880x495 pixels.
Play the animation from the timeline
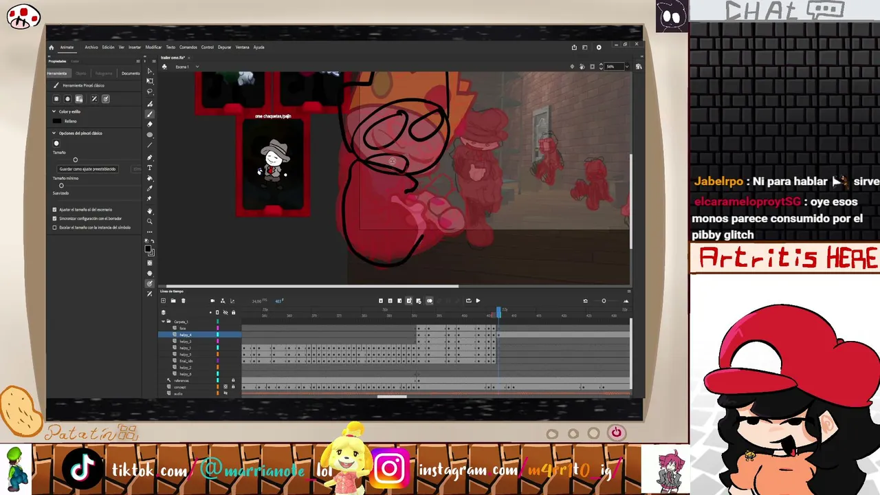point(478,300)
